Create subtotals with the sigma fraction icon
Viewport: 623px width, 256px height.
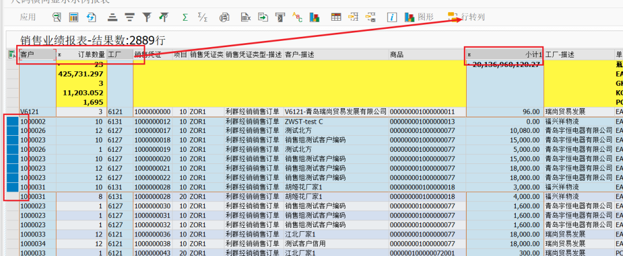pyautogui.click(x=202, y=17)
